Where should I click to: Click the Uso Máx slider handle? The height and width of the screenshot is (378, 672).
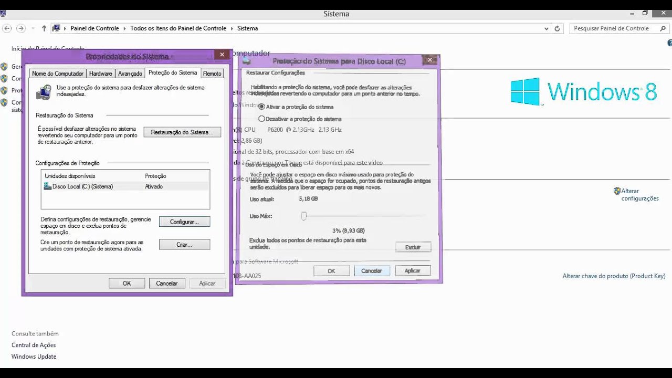point(303,216)
